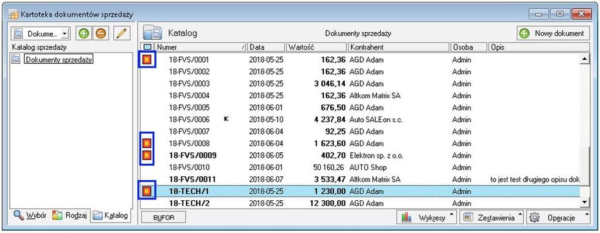Image resolution: width=600 pixels, height=233 pixels.
Task: Sort by Numer column header
Action: click(x=201, y=47)
